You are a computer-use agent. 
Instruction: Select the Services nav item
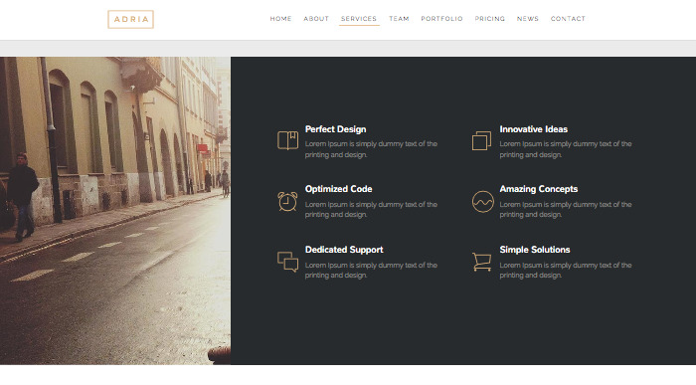point(359,19)
